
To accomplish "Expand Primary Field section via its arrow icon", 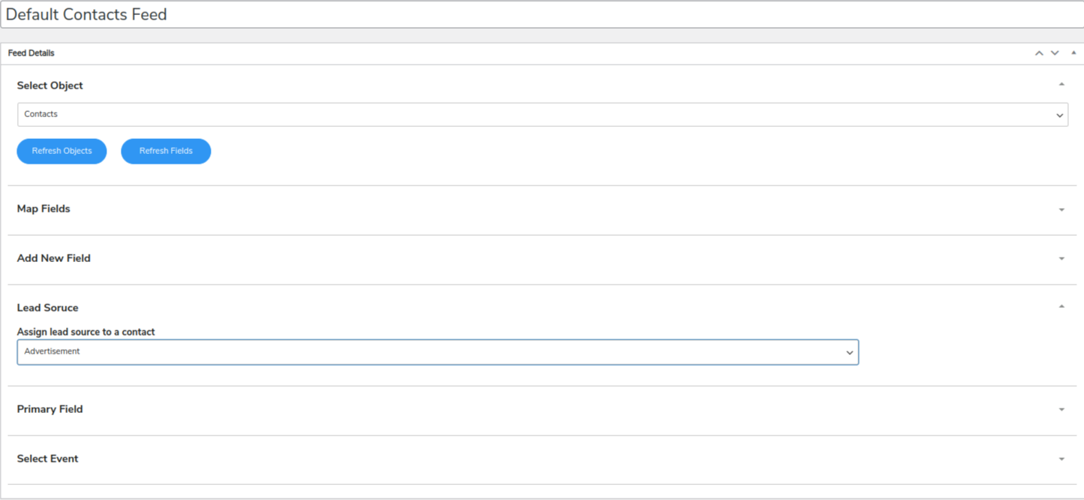I will (x=1061, y=409).
